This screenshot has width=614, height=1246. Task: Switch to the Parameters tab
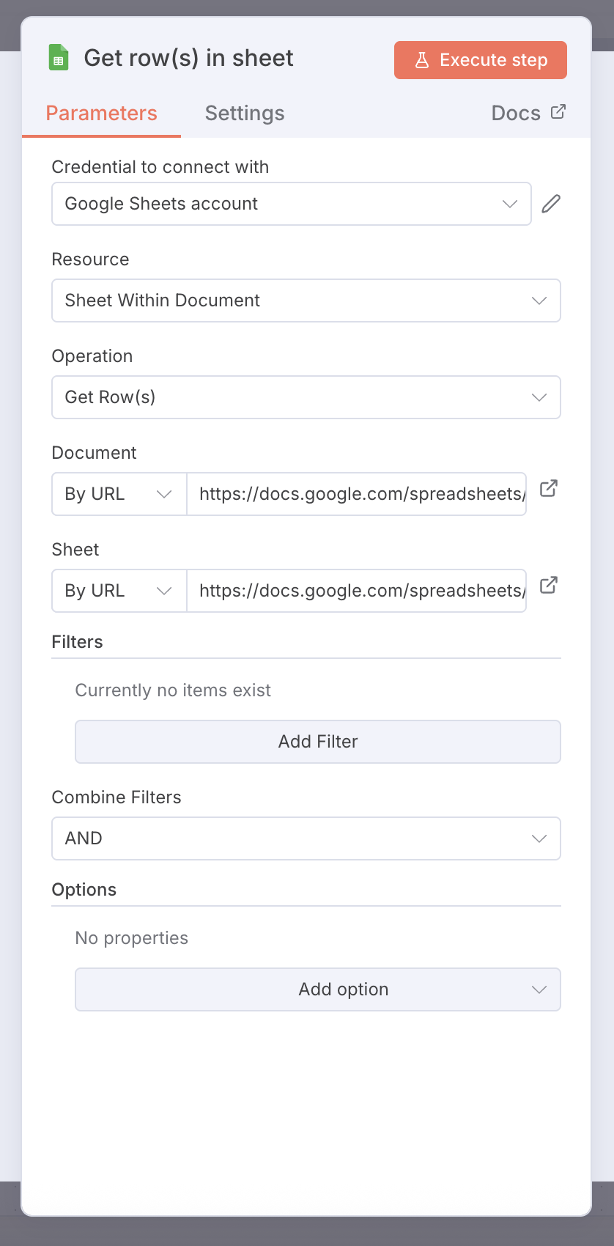(101, 114)
